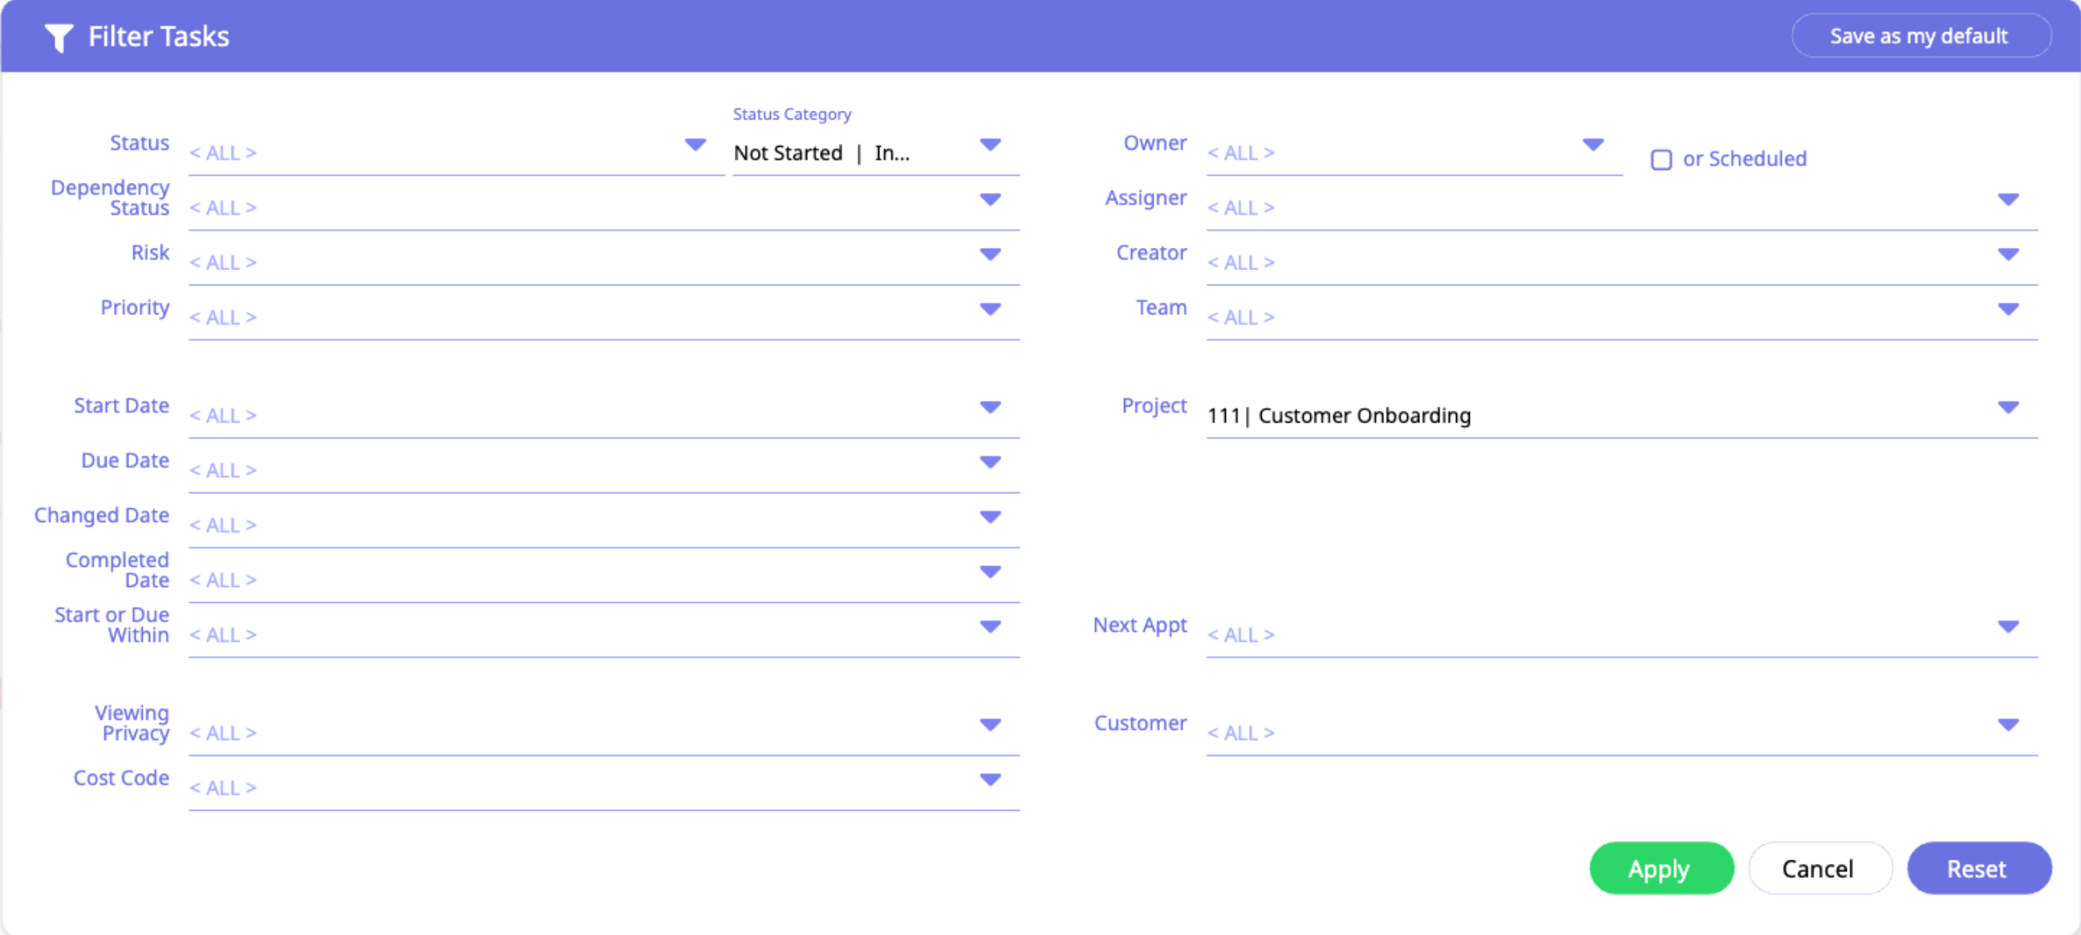
Task: Open the Risk filter dropdown
Action: click(x=990, y=254)
